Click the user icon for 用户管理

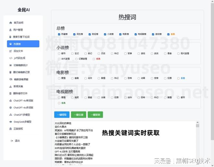point(10,30)
